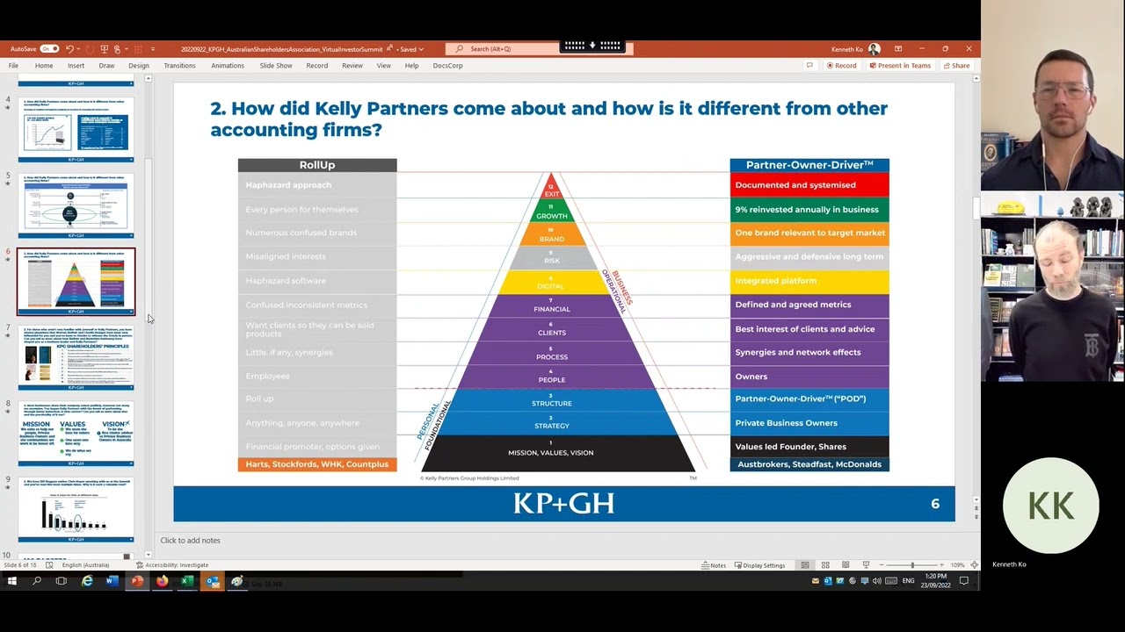Switch to the Animations tab

(228, 66)
